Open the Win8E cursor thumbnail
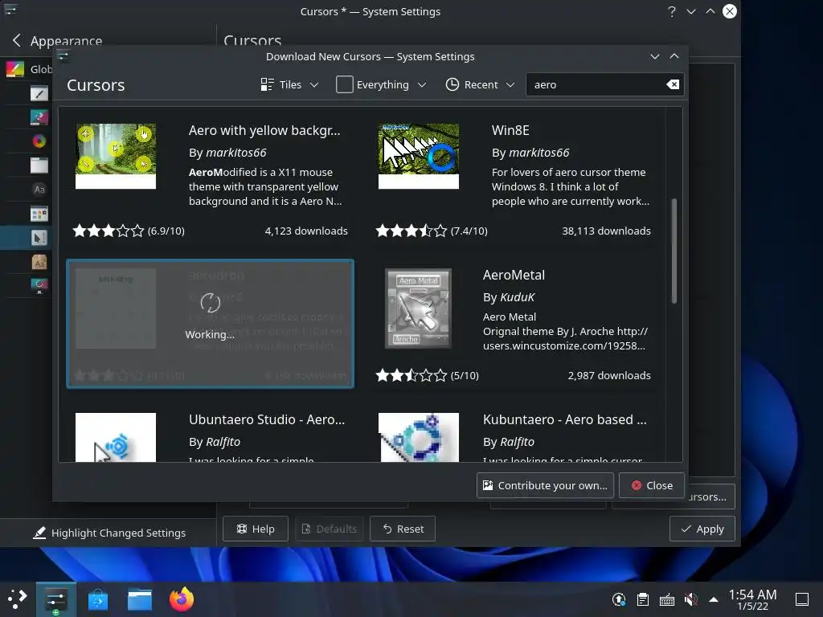Image resolution: width=823 pixels, height=617 pixels. coord(418,156)
